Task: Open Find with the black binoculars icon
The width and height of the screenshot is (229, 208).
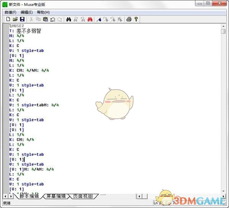Action: pyautogui.click(x=68, y=19)
